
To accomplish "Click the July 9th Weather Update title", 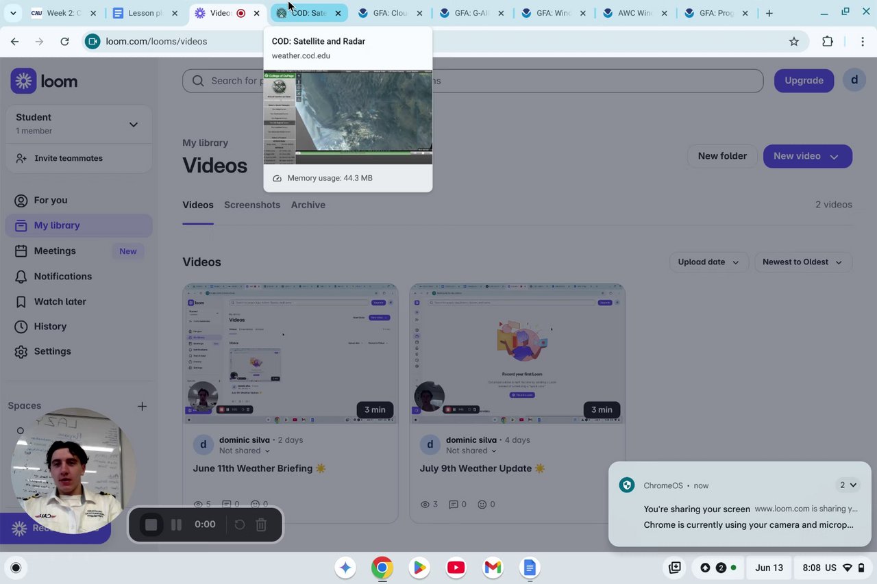I will (482, 468).
